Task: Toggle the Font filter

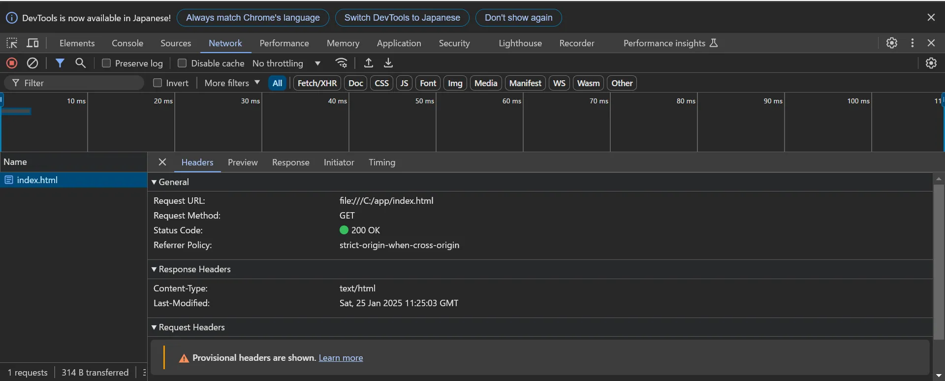Action: click(x=428, y=83)
